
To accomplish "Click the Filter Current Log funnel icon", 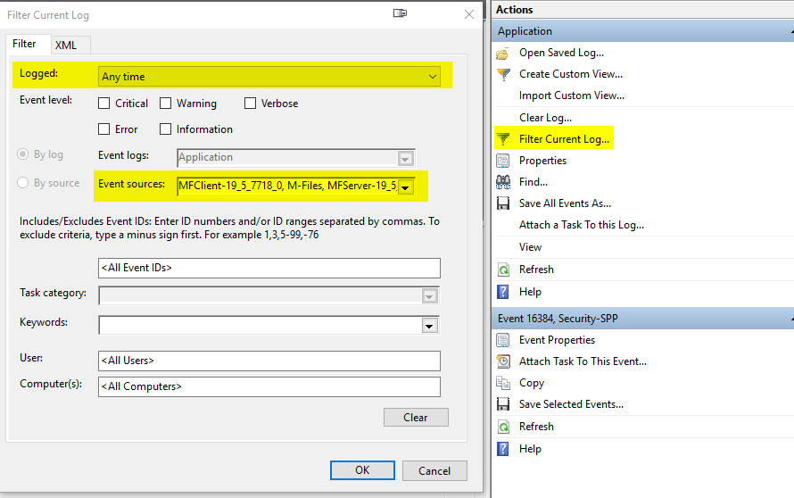I will 503,139.
